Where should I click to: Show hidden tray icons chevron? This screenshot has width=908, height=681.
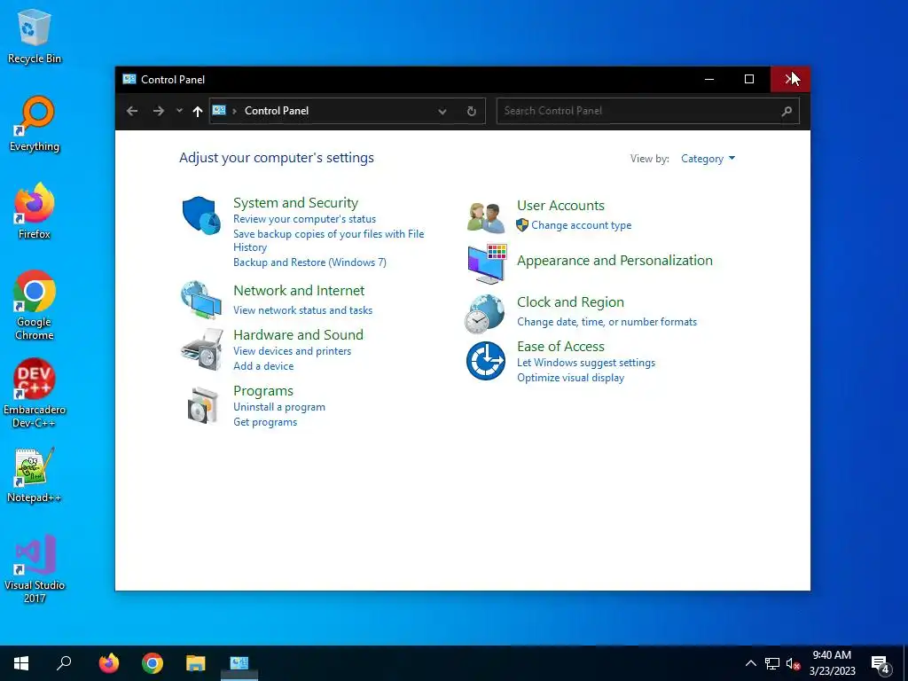[x=750, y=663]
